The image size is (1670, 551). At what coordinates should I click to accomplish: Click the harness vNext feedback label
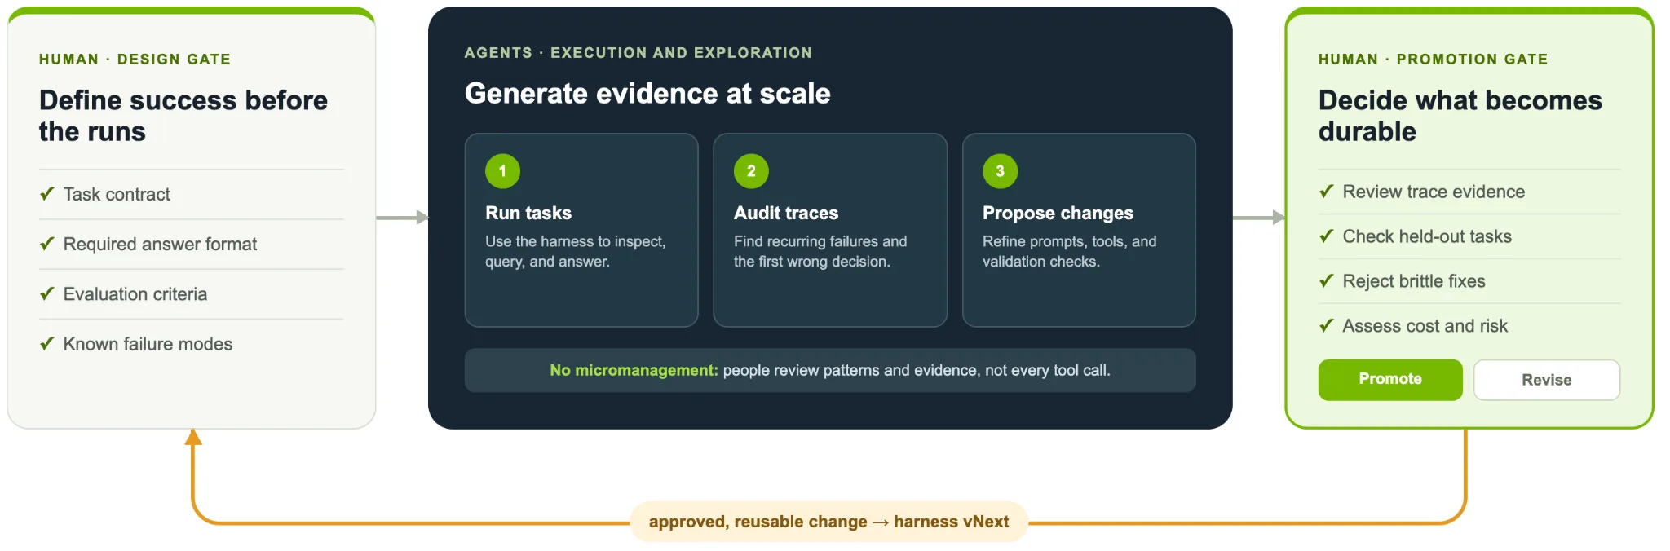[x=828, y=522]
